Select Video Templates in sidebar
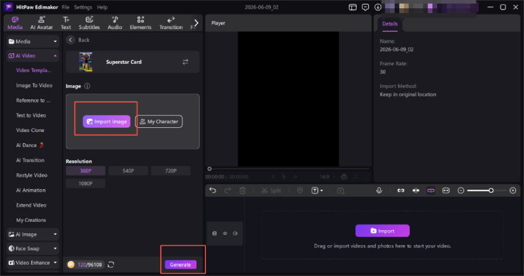 tap(33, 70)
